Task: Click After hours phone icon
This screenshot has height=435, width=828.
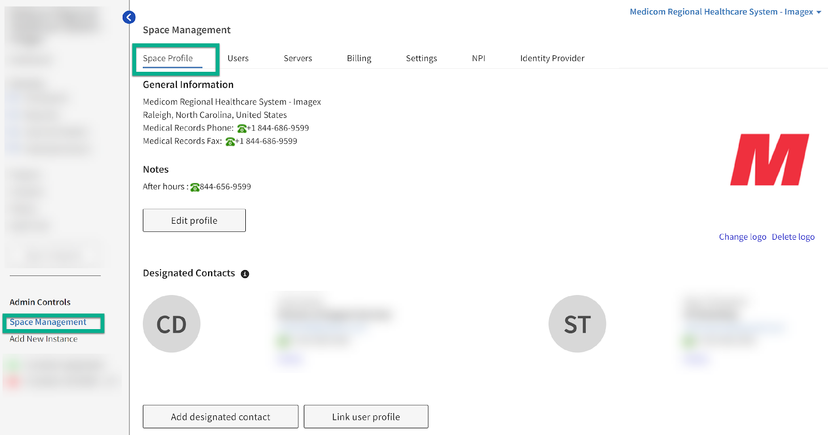Action: pyautogui.click(x=195, y=187)
